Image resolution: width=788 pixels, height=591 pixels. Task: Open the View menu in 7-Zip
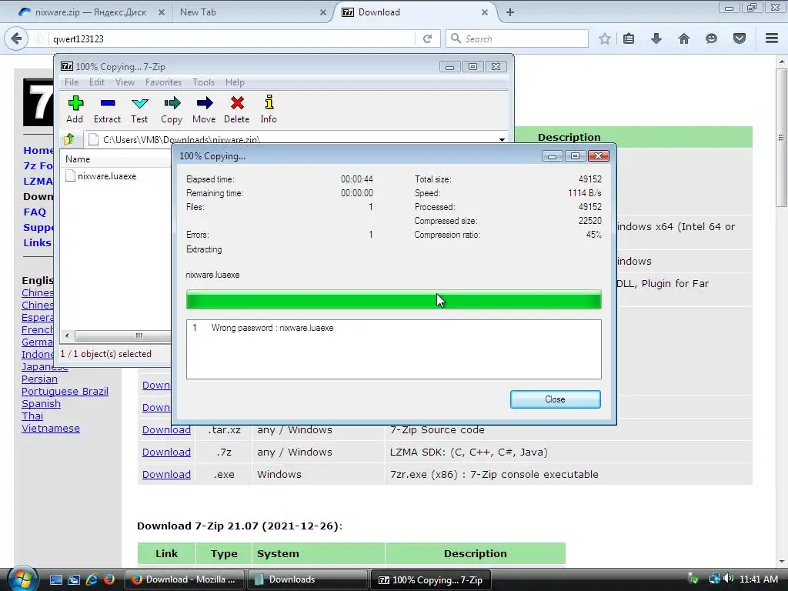point(125,82)
